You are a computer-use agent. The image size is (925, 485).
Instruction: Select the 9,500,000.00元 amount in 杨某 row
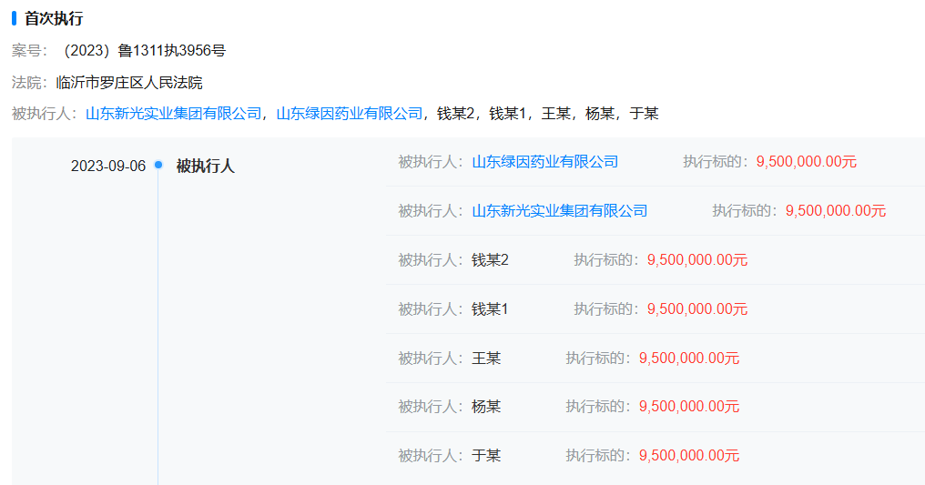pyautogui.click(x=689, y=407)
